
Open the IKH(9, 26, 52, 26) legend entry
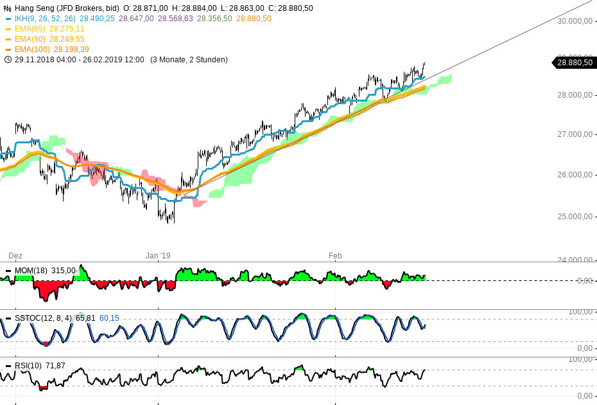click(x=44, y=18)
